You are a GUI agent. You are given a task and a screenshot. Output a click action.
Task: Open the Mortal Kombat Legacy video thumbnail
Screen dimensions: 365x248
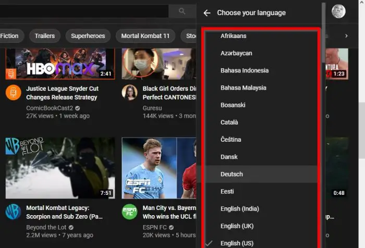click(x=60, y=168)
